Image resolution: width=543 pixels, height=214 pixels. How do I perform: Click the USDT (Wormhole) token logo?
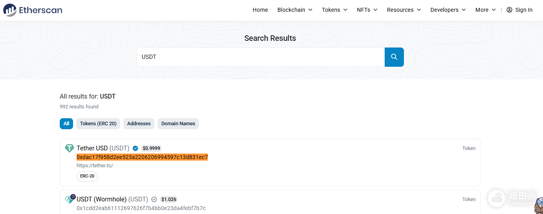click(x=70, y=199)
